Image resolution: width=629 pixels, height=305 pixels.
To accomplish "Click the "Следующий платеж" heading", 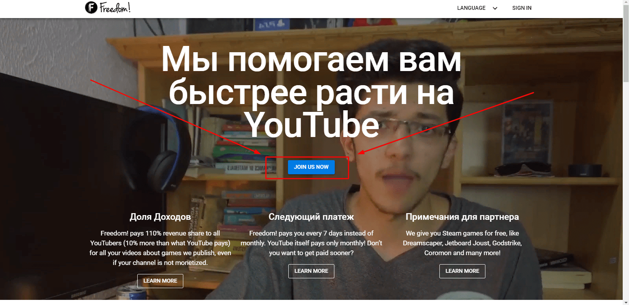I will click(311, 217).
